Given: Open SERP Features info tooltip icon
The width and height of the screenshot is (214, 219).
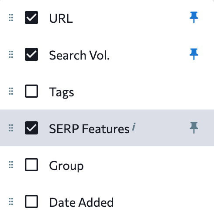Looking at the screenshot, I should click(x=134, y=127).
